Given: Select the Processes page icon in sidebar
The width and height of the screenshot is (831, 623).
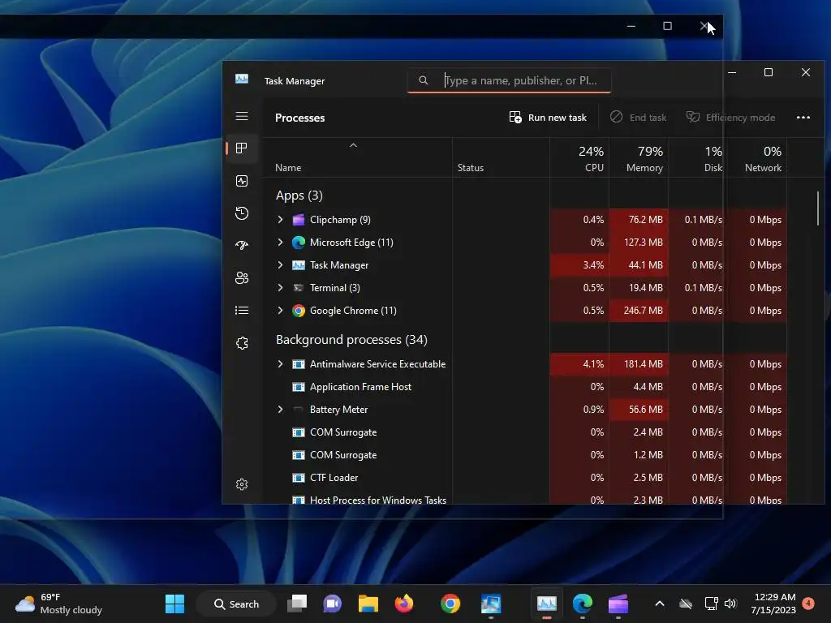Looking at the screenshot, I should 242,148.
